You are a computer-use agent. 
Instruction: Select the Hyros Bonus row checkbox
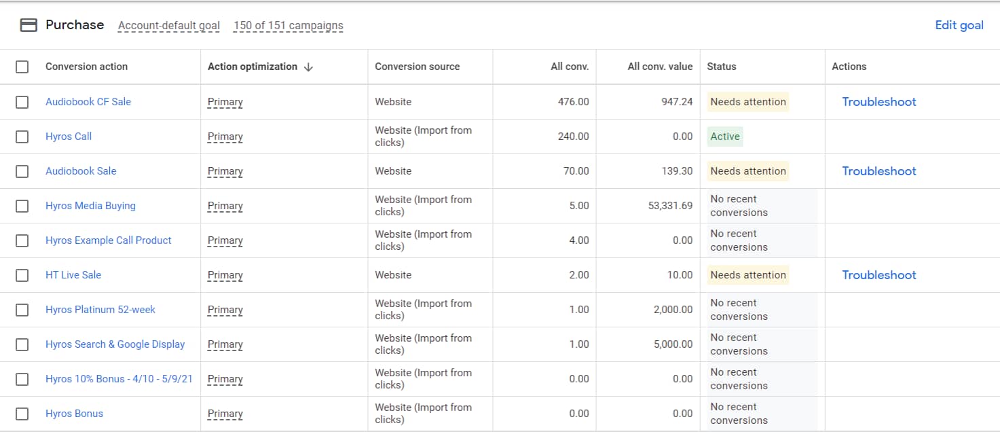click(22, 414)
